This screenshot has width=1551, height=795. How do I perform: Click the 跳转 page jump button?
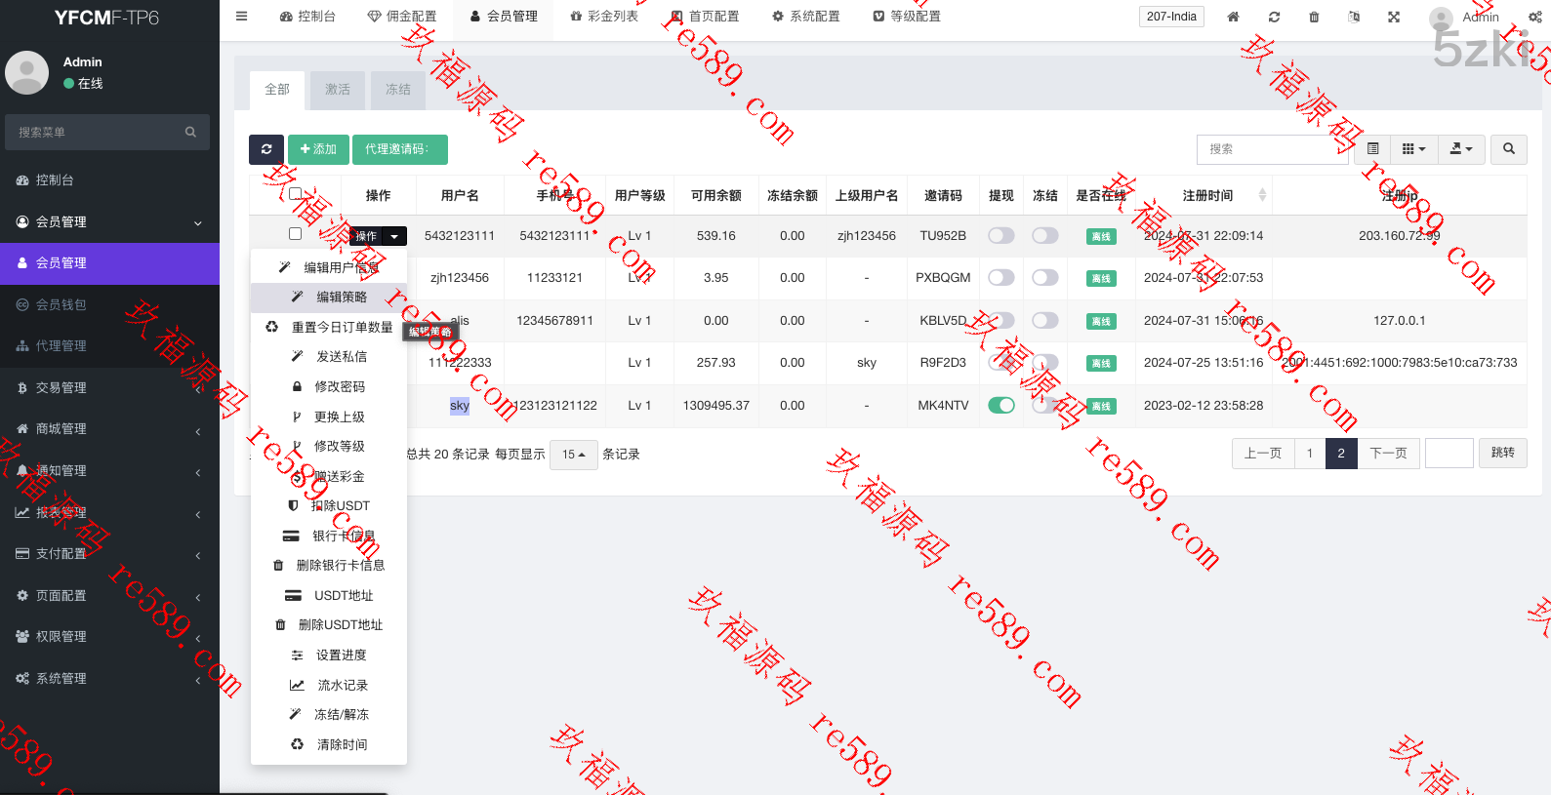pos(1502,453)
